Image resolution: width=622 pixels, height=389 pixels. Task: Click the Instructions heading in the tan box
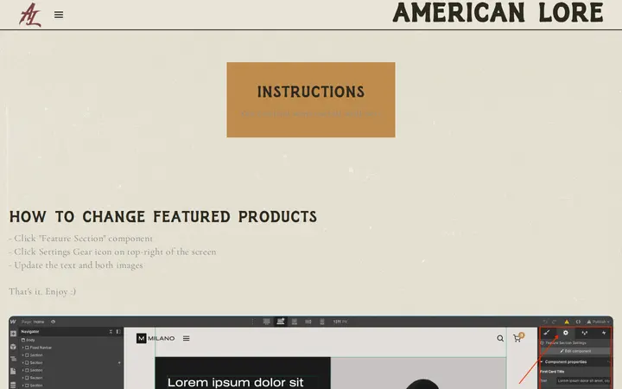(x=311, y=92)
